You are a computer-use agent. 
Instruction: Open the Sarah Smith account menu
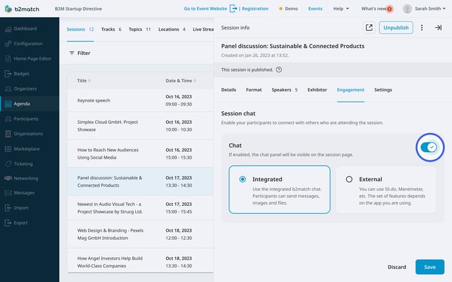[x=430, y=9]
